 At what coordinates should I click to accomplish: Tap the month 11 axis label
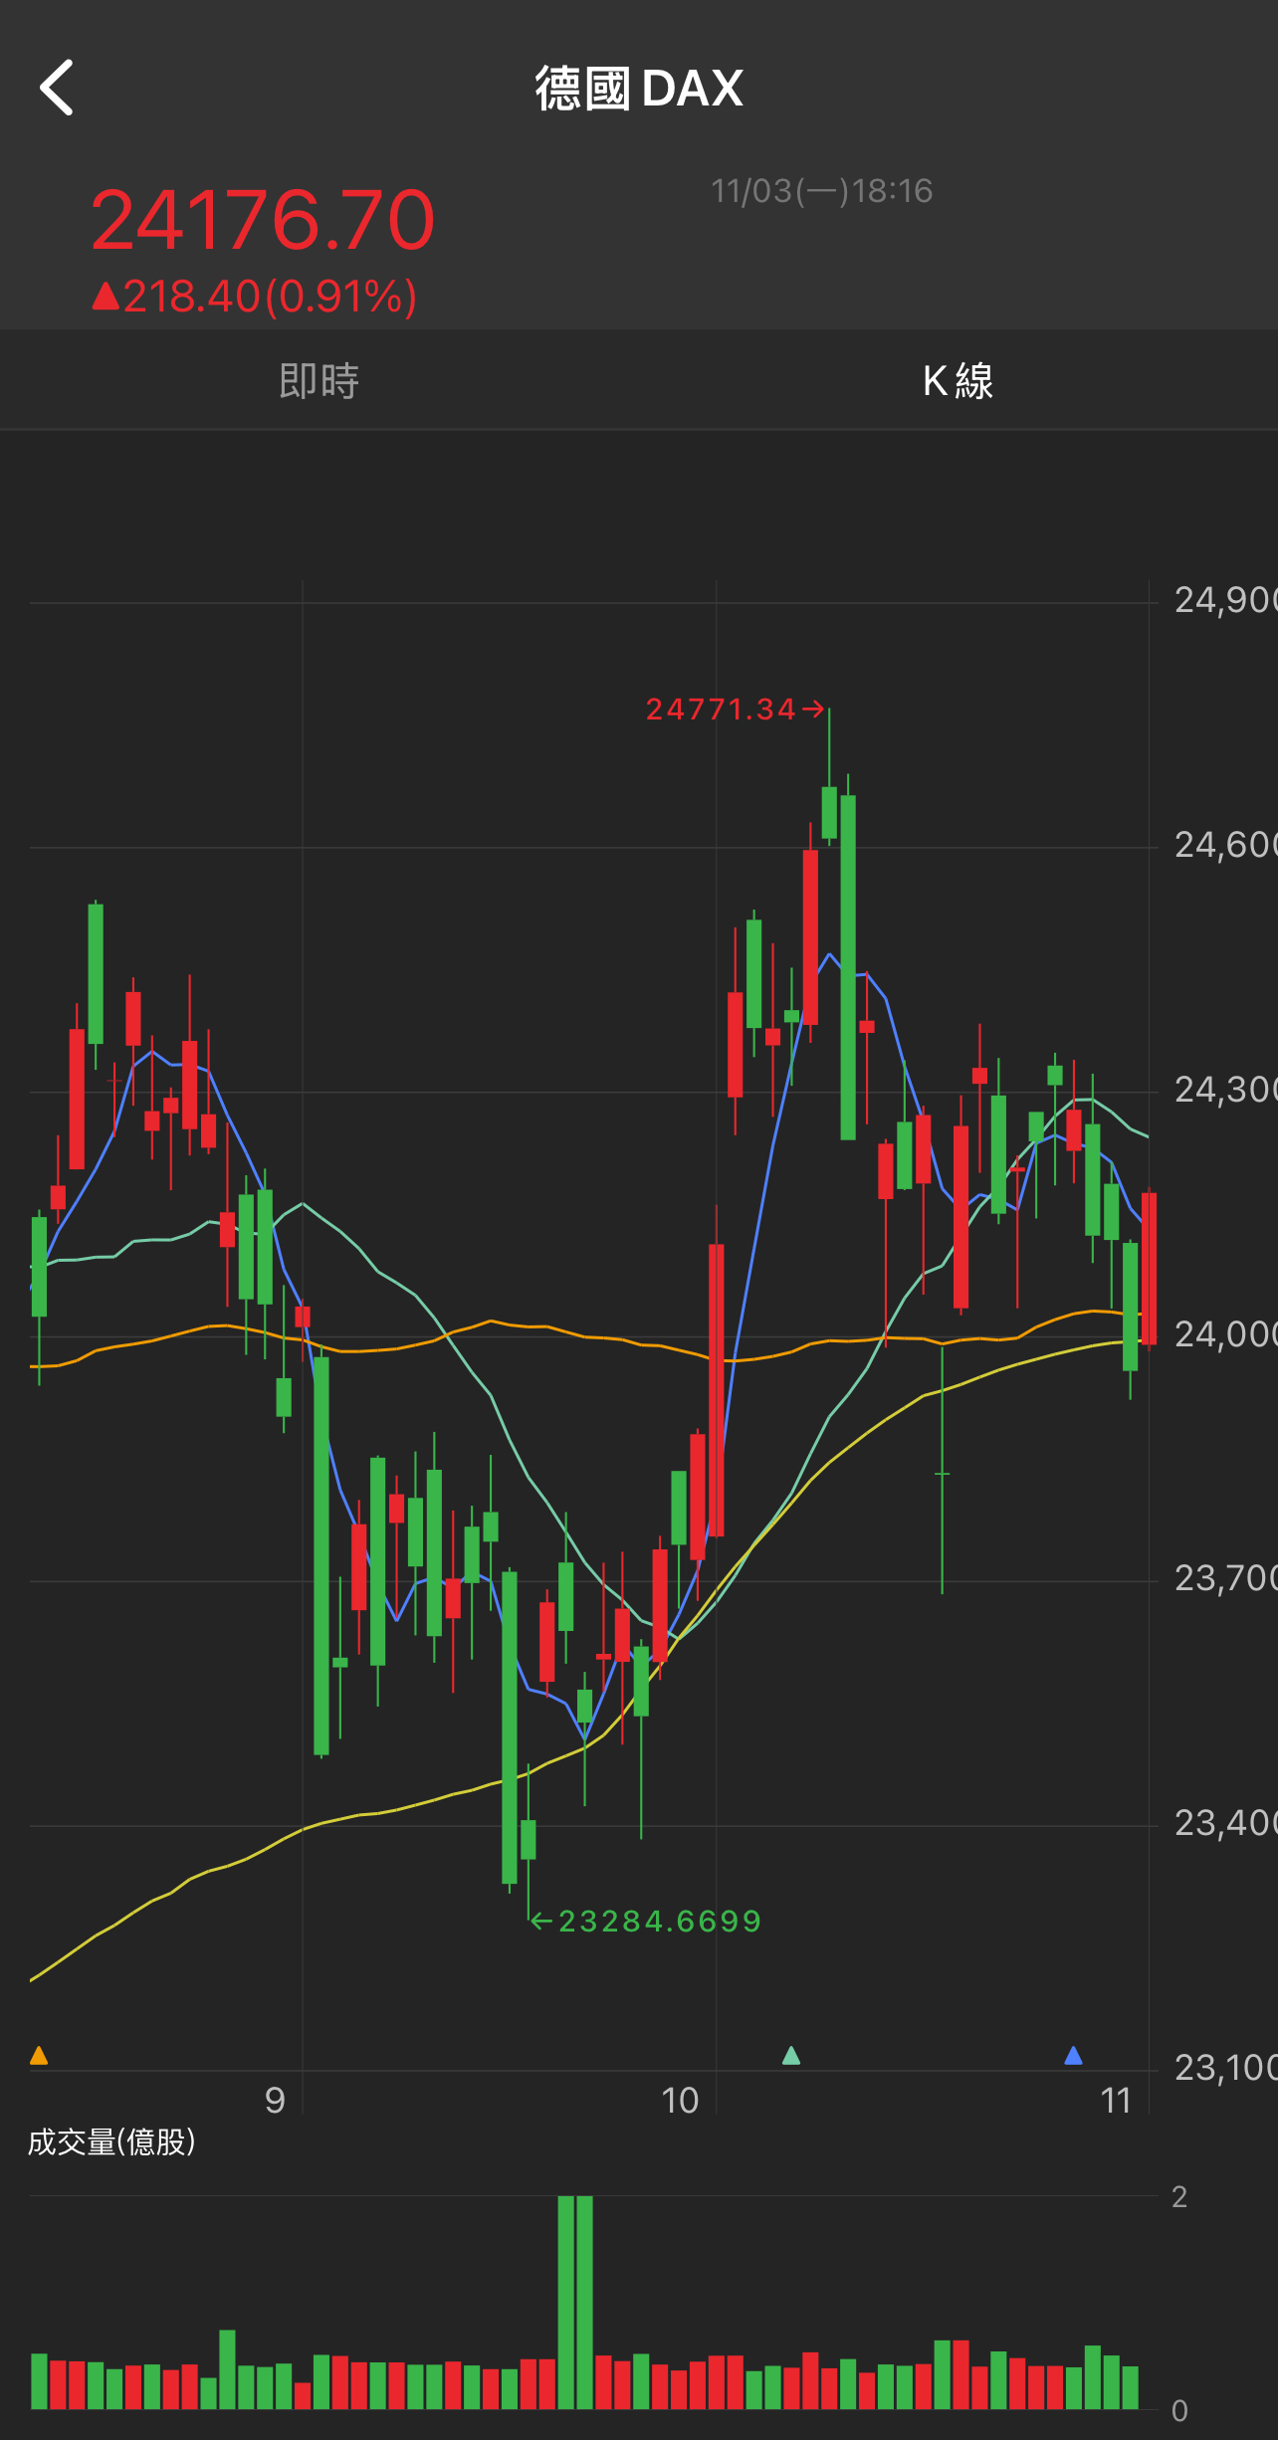coord(1116,2100)
